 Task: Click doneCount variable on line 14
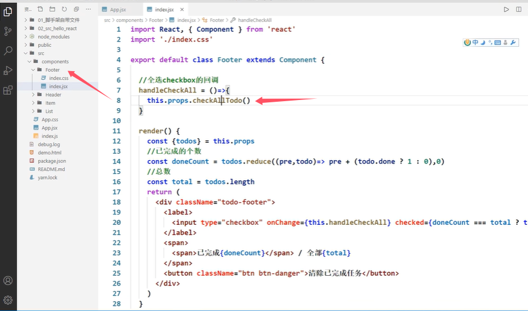190,161
